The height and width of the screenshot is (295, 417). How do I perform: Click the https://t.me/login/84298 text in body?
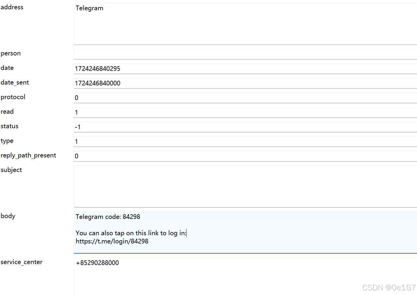click(112, 241)
